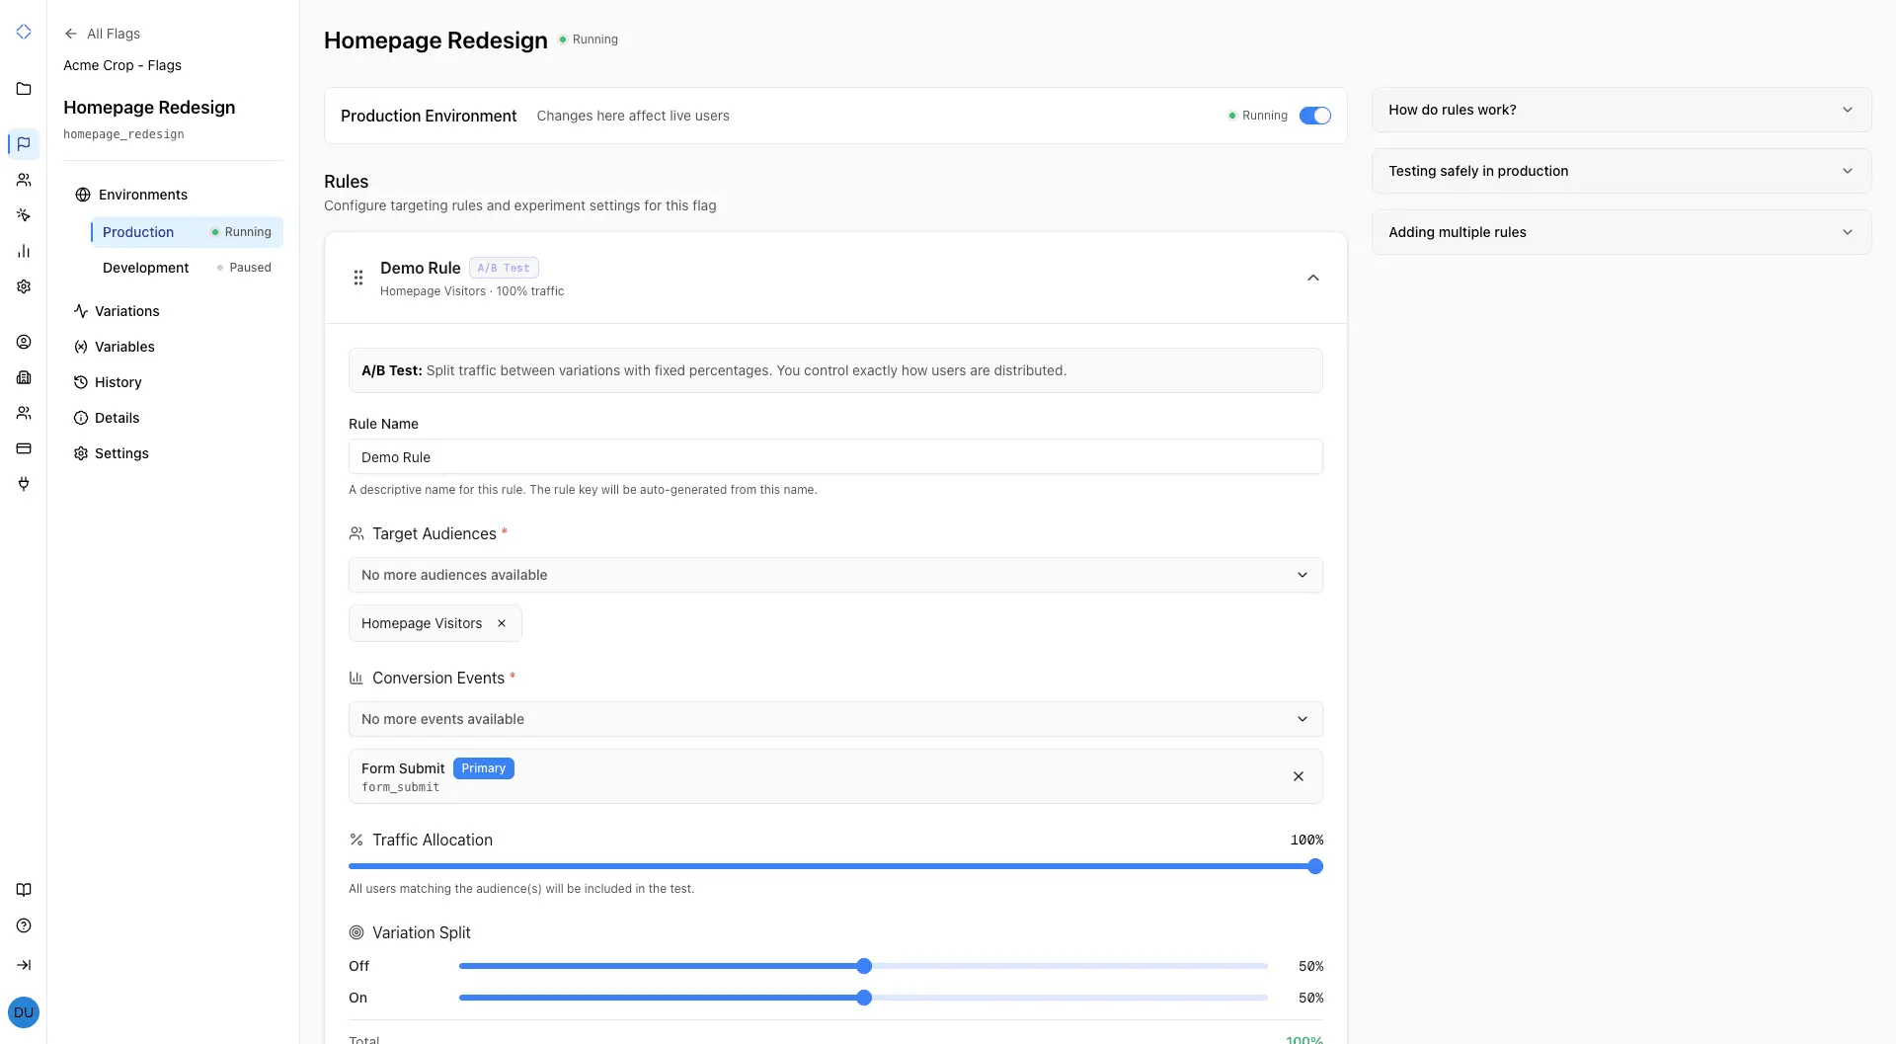
Task: Open the book documentation icon
Action: point(24,890)
